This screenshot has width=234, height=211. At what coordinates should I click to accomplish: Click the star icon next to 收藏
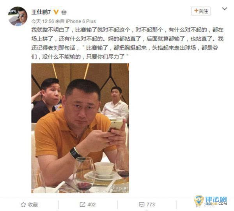23,205
